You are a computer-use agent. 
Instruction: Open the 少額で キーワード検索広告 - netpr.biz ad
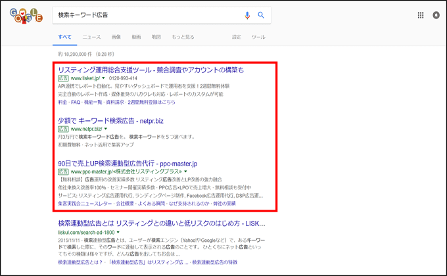click(x=110, y=121)
